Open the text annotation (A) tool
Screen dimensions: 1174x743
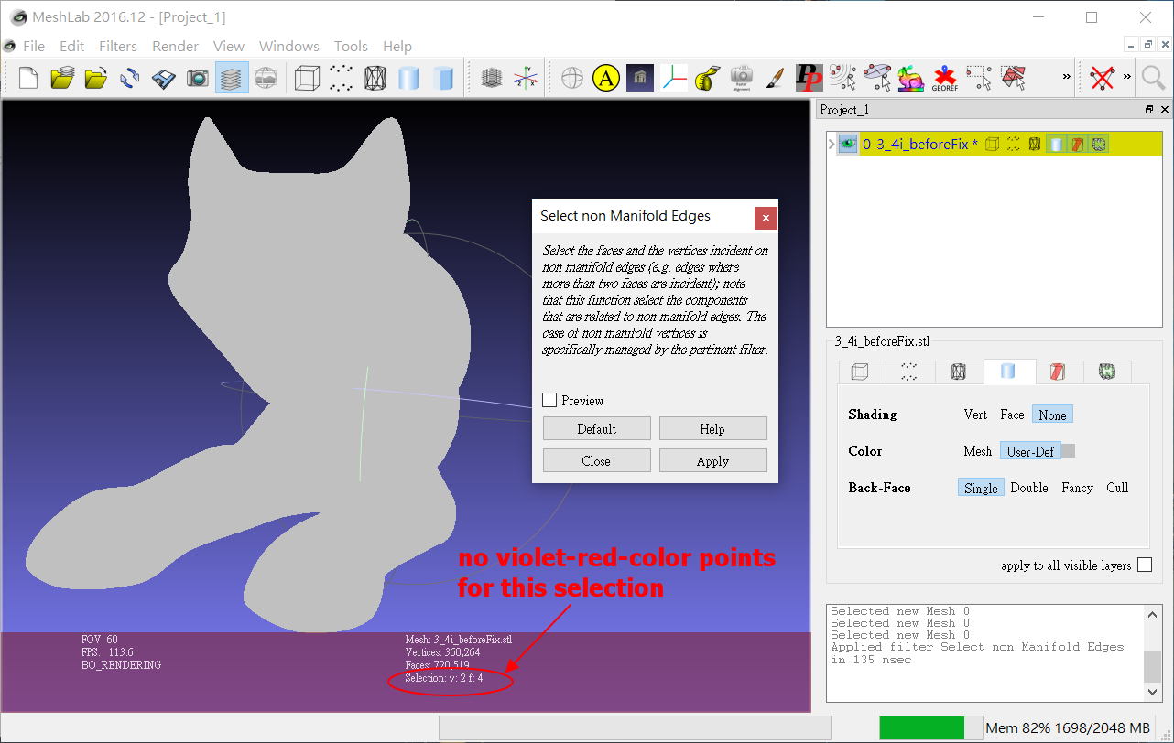point(605,79)
